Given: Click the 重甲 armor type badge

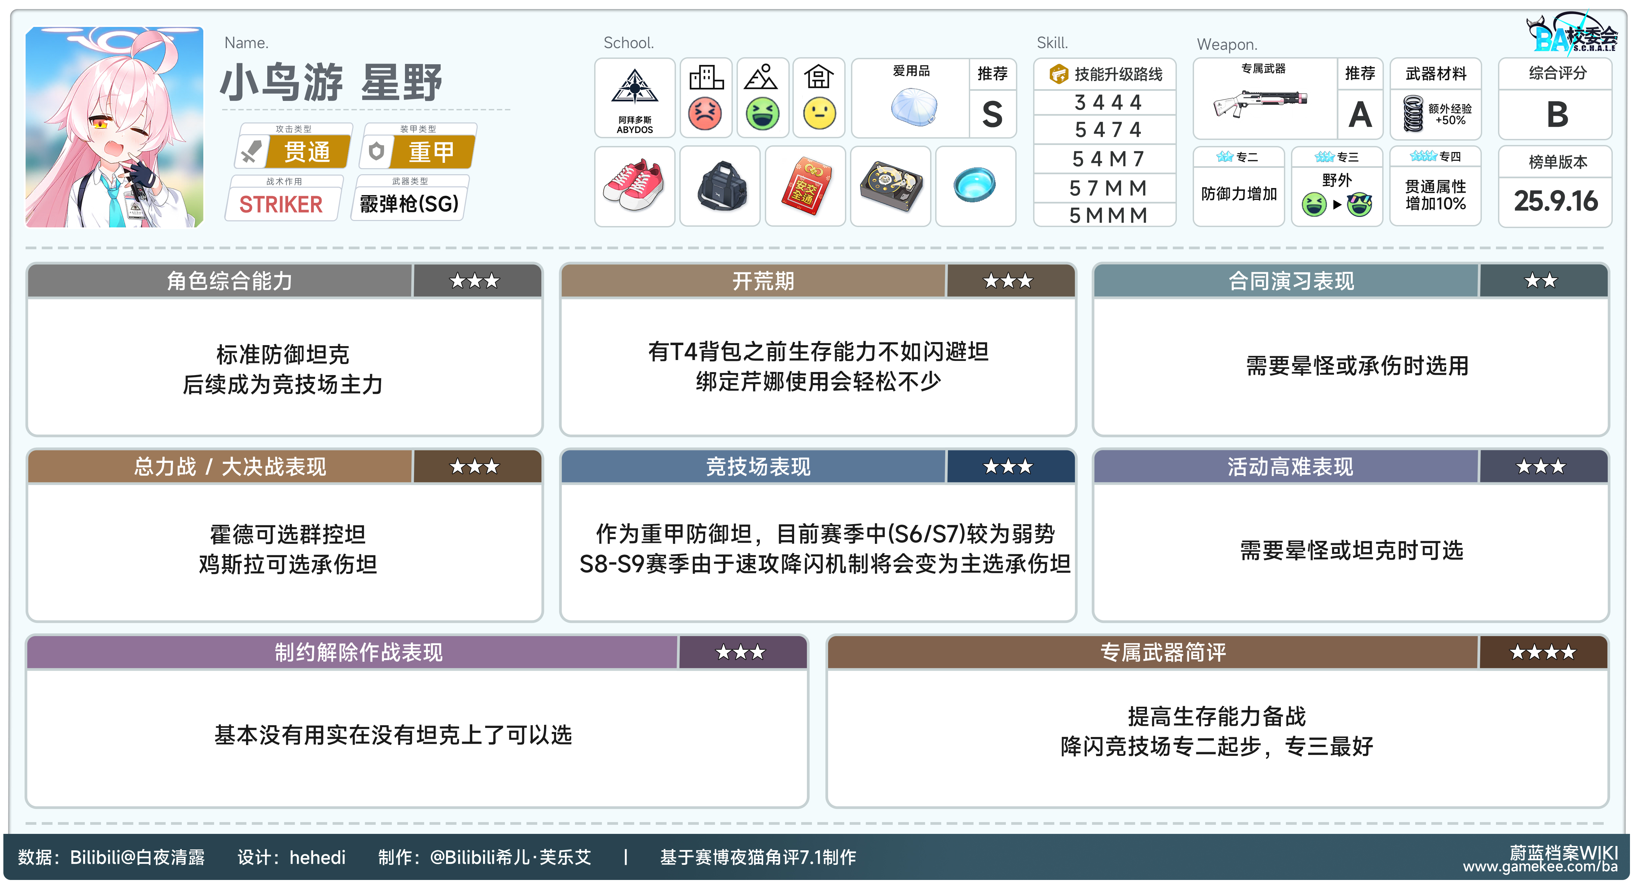Looking at the screenshot, I should (x=431, y=151).
